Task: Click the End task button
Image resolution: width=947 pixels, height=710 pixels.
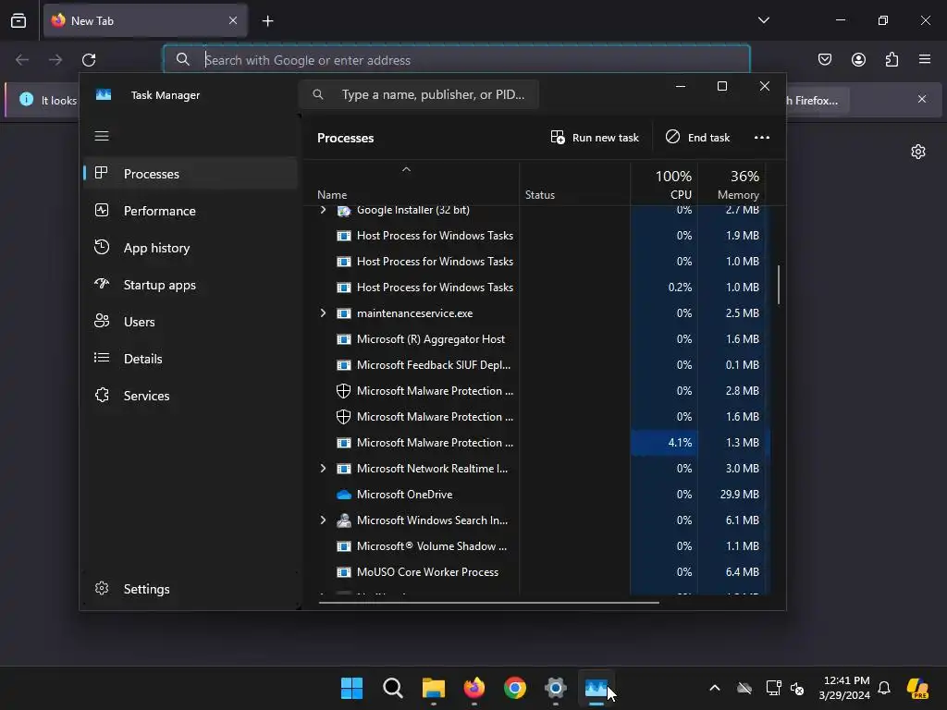Action: [697, 138]
